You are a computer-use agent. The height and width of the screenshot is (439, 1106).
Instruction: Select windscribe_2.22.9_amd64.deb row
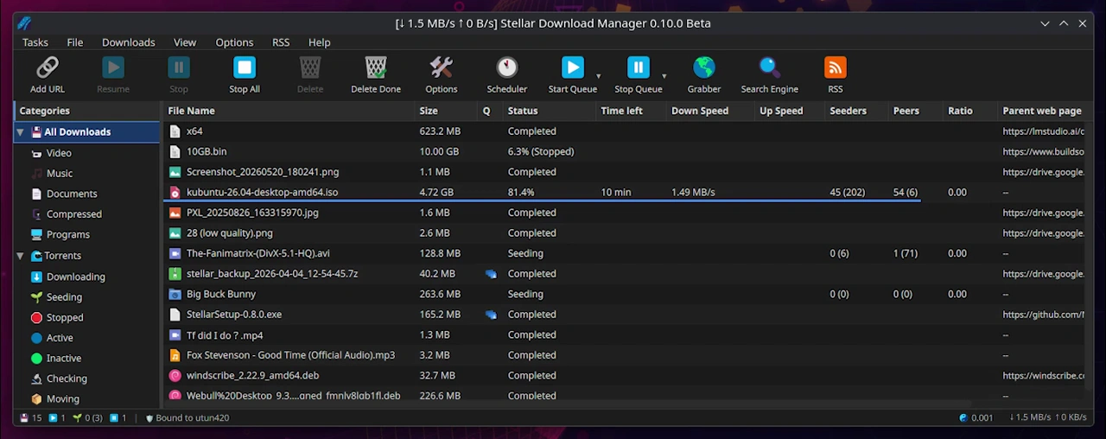[x=624, y=376]
